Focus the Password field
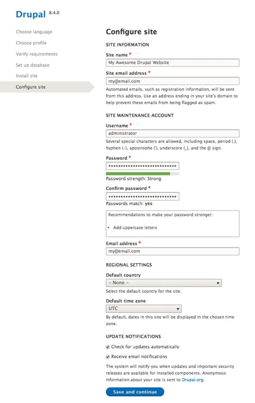255x403 pixels. [142, 166]
